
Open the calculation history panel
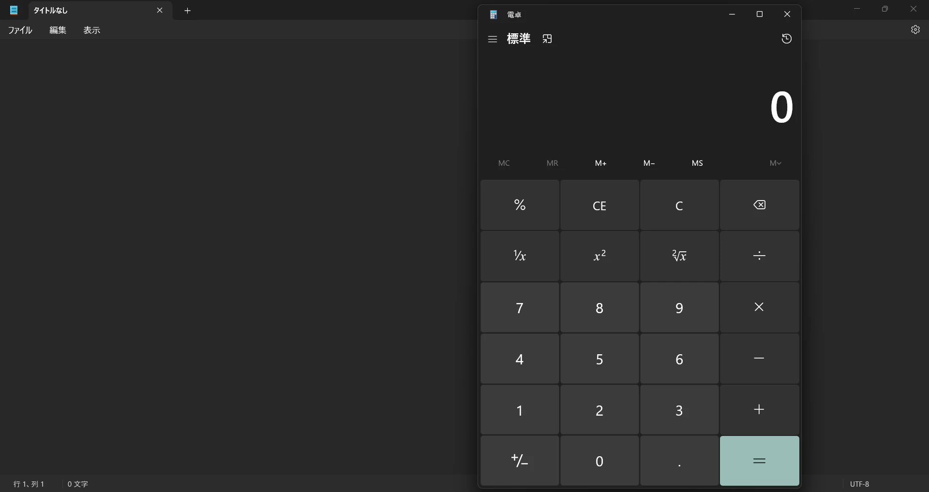[786, 39]
